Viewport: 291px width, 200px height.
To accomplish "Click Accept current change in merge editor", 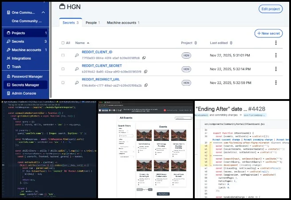I will (x=226, y=140).
